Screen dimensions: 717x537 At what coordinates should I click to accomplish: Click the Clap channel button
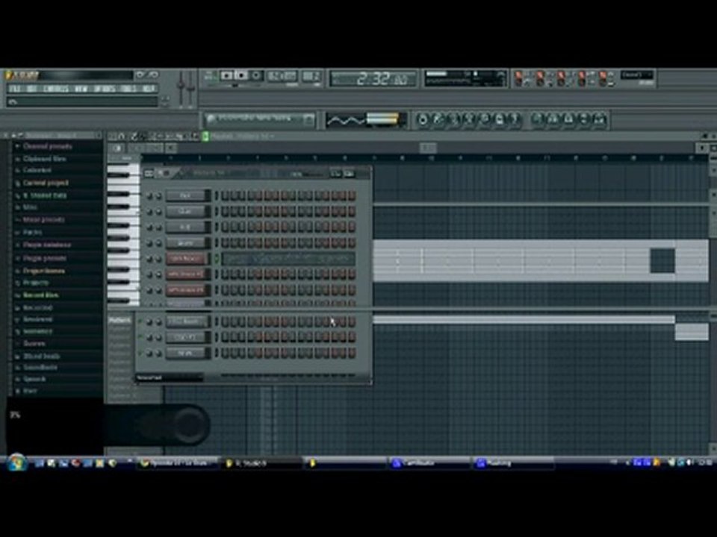[186, 211]
